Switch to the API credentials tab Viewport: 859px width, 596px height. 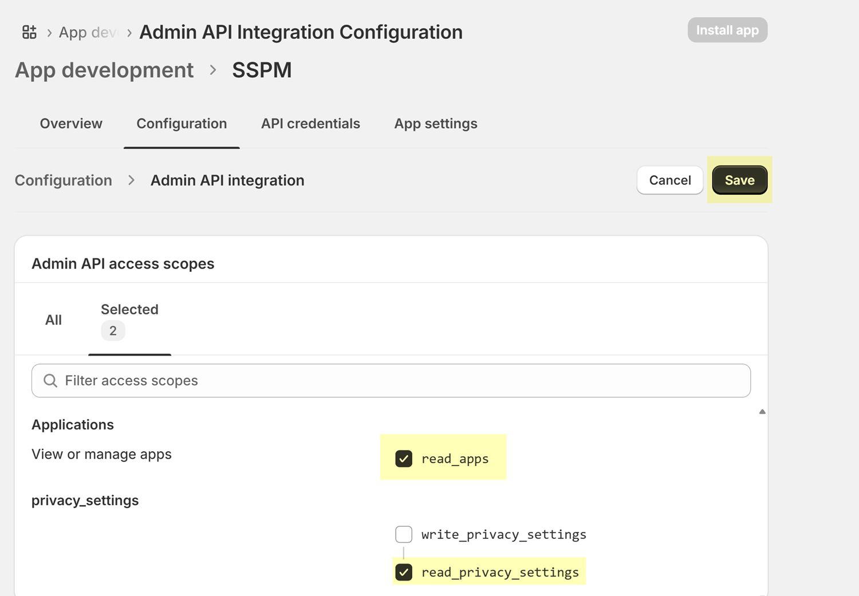[310, 124]
